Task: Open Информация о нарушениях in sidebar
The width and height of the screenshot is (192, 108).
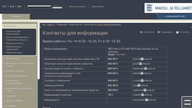Action: click(14, 48)
